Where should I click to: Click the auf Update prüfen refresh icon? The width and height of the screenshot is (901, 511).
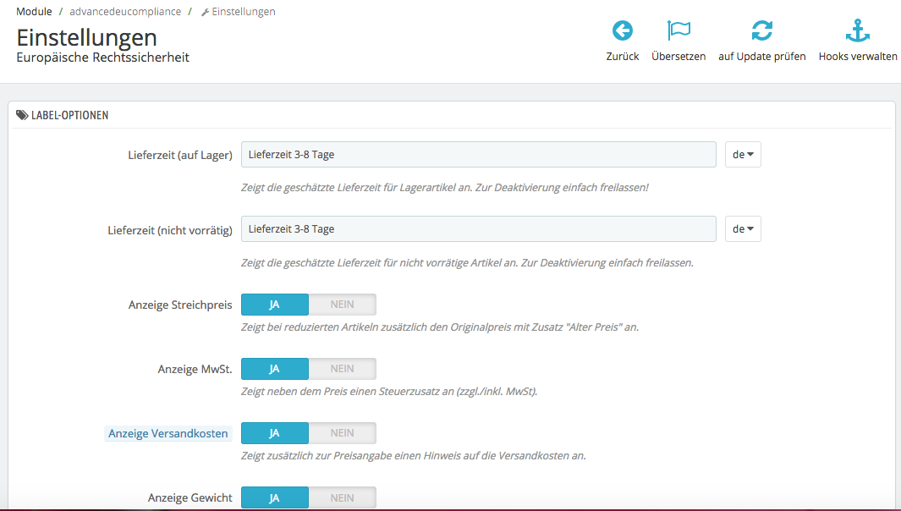761,31
